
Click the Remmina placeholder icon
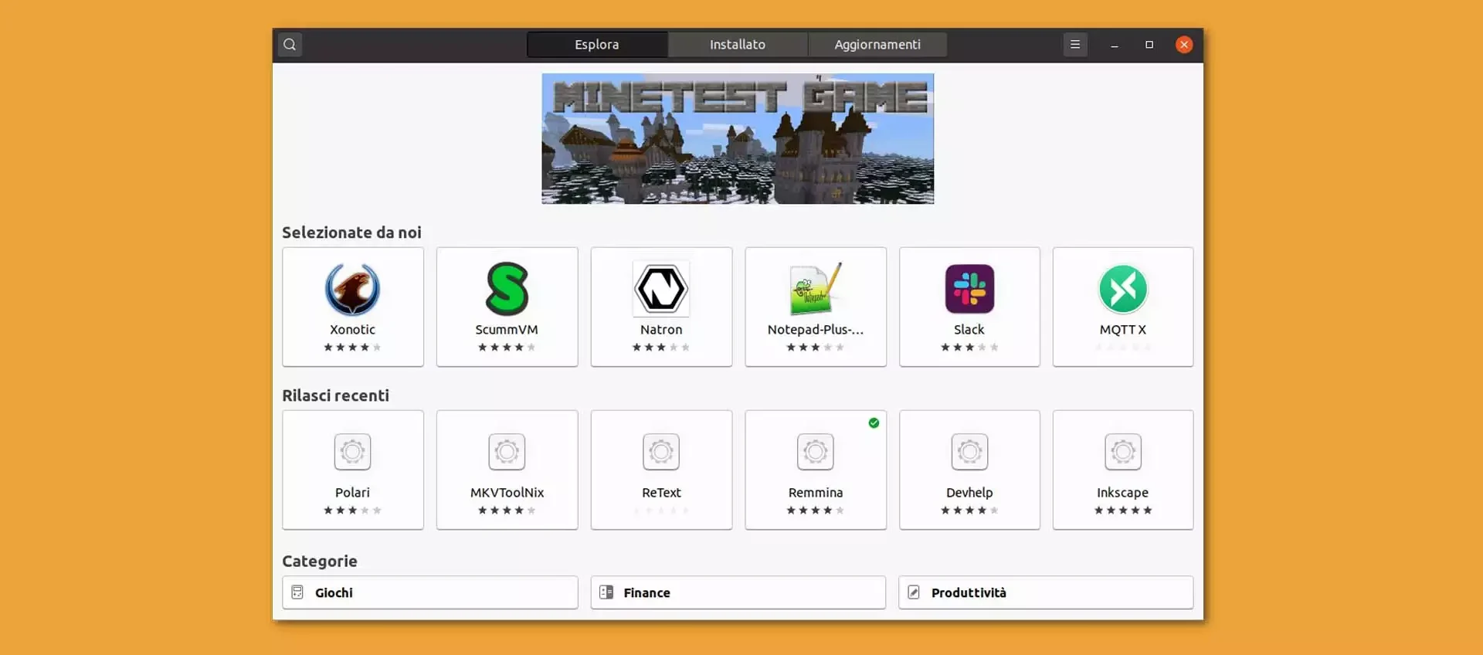(816, 452)
